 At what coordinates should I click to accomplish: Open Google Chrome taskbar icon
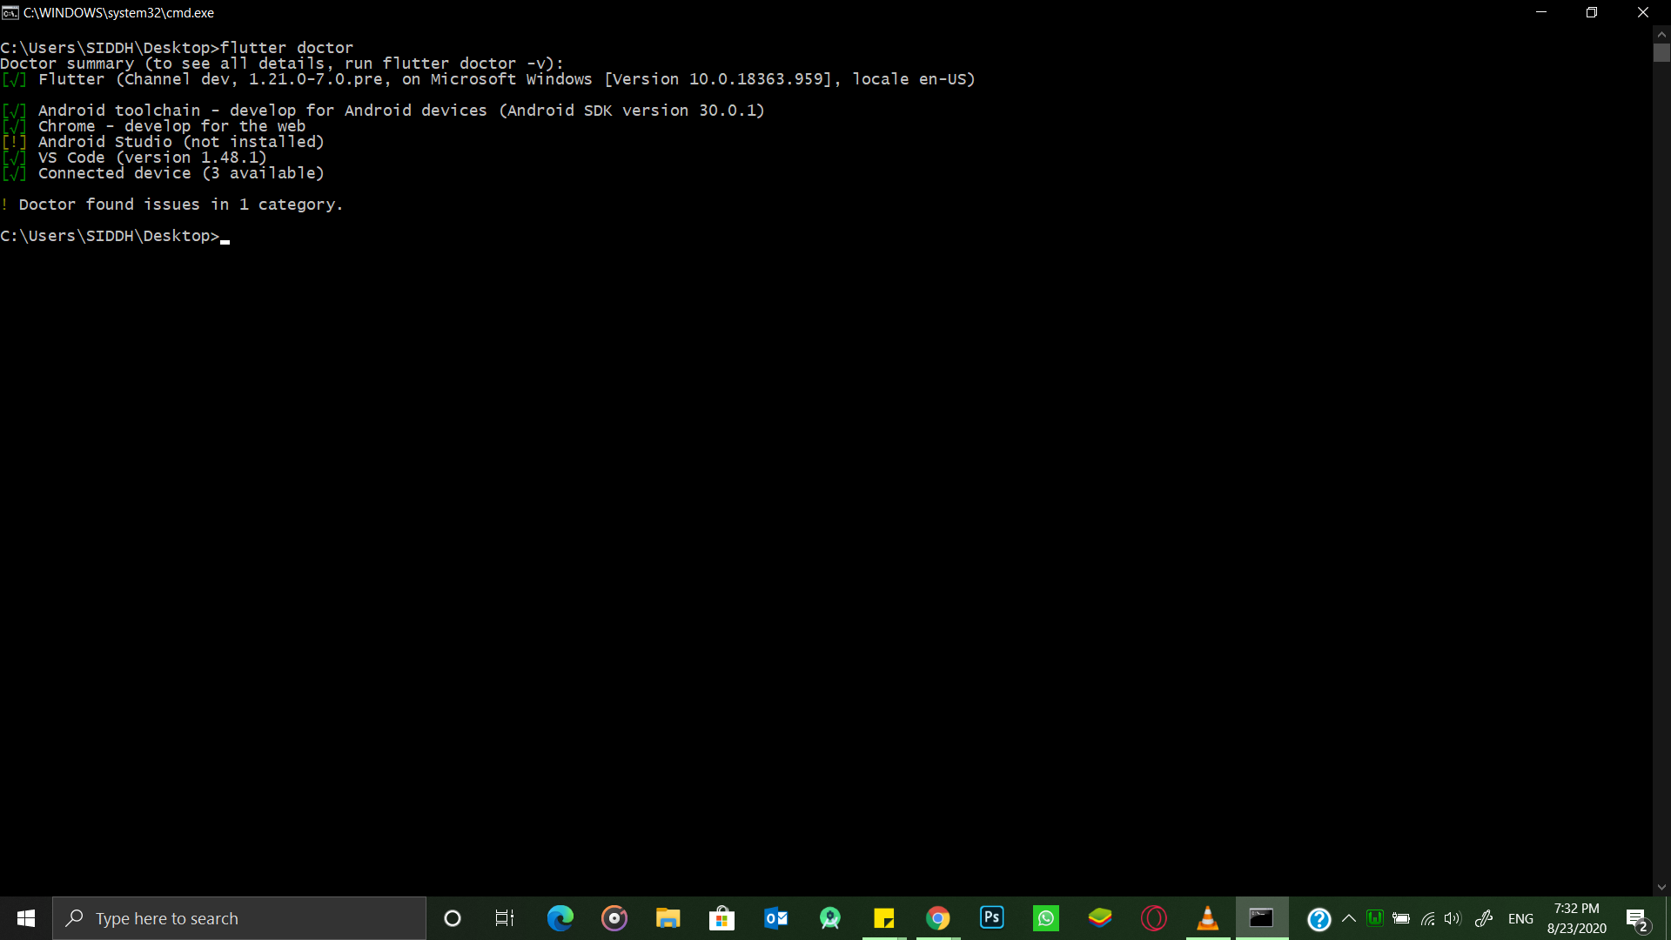click(x=937, y=918)
